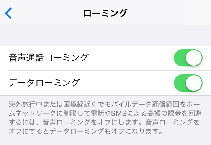Click the last footer line ending オフになります
211x145 pixels.
tap(85, 131)
